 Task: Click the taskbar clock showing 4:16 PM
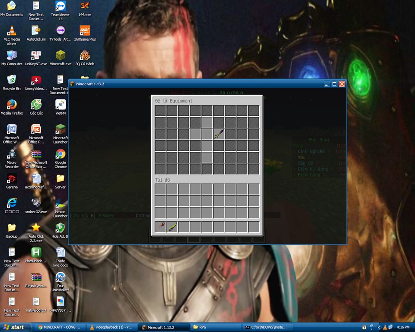coord(403,328)
